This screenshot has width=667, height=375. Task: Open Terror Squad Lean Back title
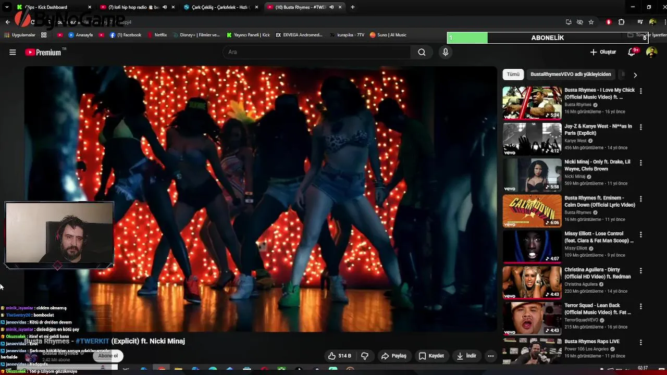pyautogui.click(x=598, y=309)
